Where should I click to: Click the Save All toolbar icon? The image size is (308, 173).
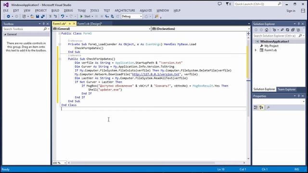point(43,16)
